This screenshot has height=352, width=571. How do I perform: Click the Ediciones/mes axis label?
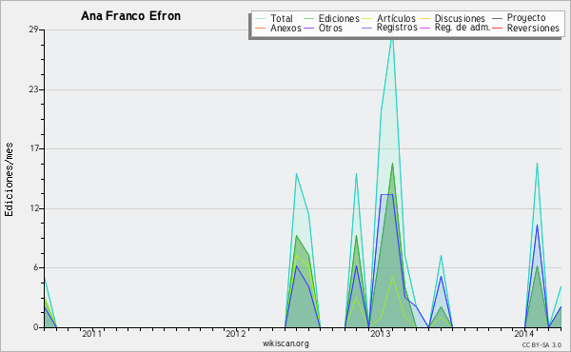[9, 180]
